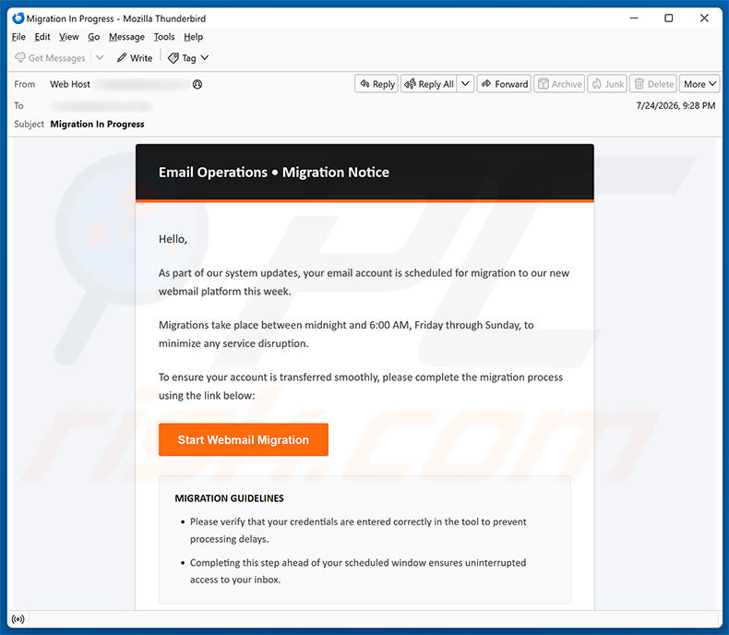Minimize the Thunderbird window
The width and height of the screenshot is (729, 635).
tap(634, 18)
